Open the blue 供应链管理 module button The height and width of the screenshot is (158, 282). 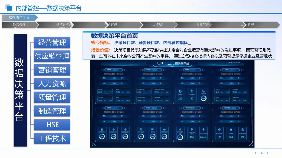tap(52, 56)
